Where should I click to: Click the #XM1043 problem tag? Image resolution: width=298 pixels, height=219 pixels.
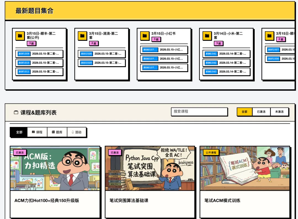pyautogui.click(x=211, y=72)
